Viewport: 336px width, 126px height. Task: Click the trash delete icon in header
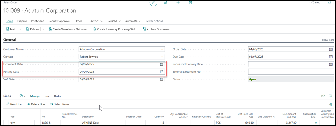point(190,2)
